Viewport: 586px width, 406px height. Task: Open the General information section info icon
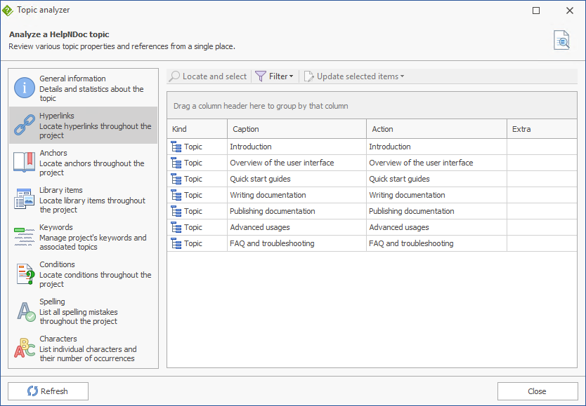tap(25, 88)
